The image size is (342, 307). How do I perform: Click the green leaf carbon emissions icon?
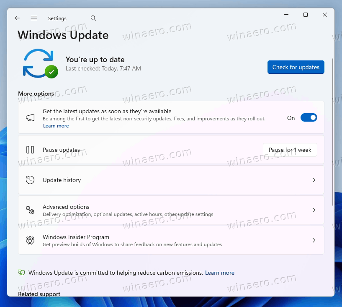(21, 273)
